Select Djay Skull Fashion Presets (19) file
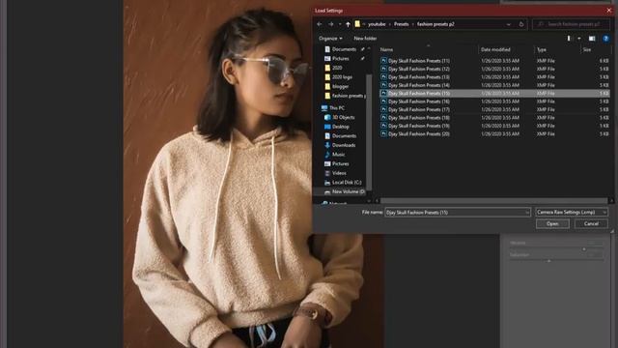 point(494,126)
